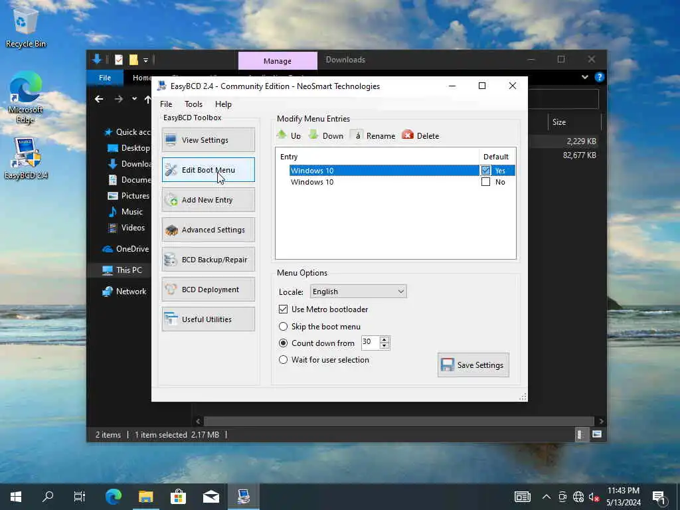Uncheck default box for first Windows 10 entry
Viewport: 680px width, 510px height.
tap(485, 171)
